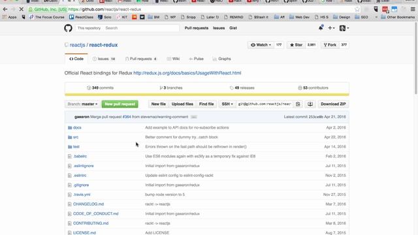The width and height of the screenshot is (418, 235).
Task: Click the clone URL text field
Action: point(264,104)
